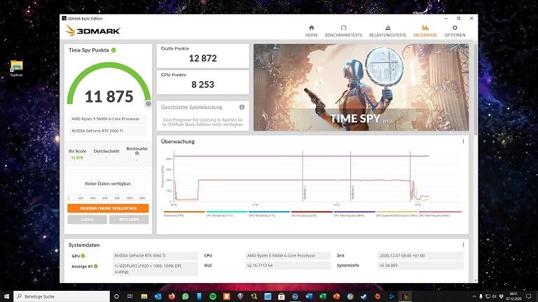The image size is (538, 302).
Task: Click the Zeit 2020-12-07 value
Action: point(420,255)
